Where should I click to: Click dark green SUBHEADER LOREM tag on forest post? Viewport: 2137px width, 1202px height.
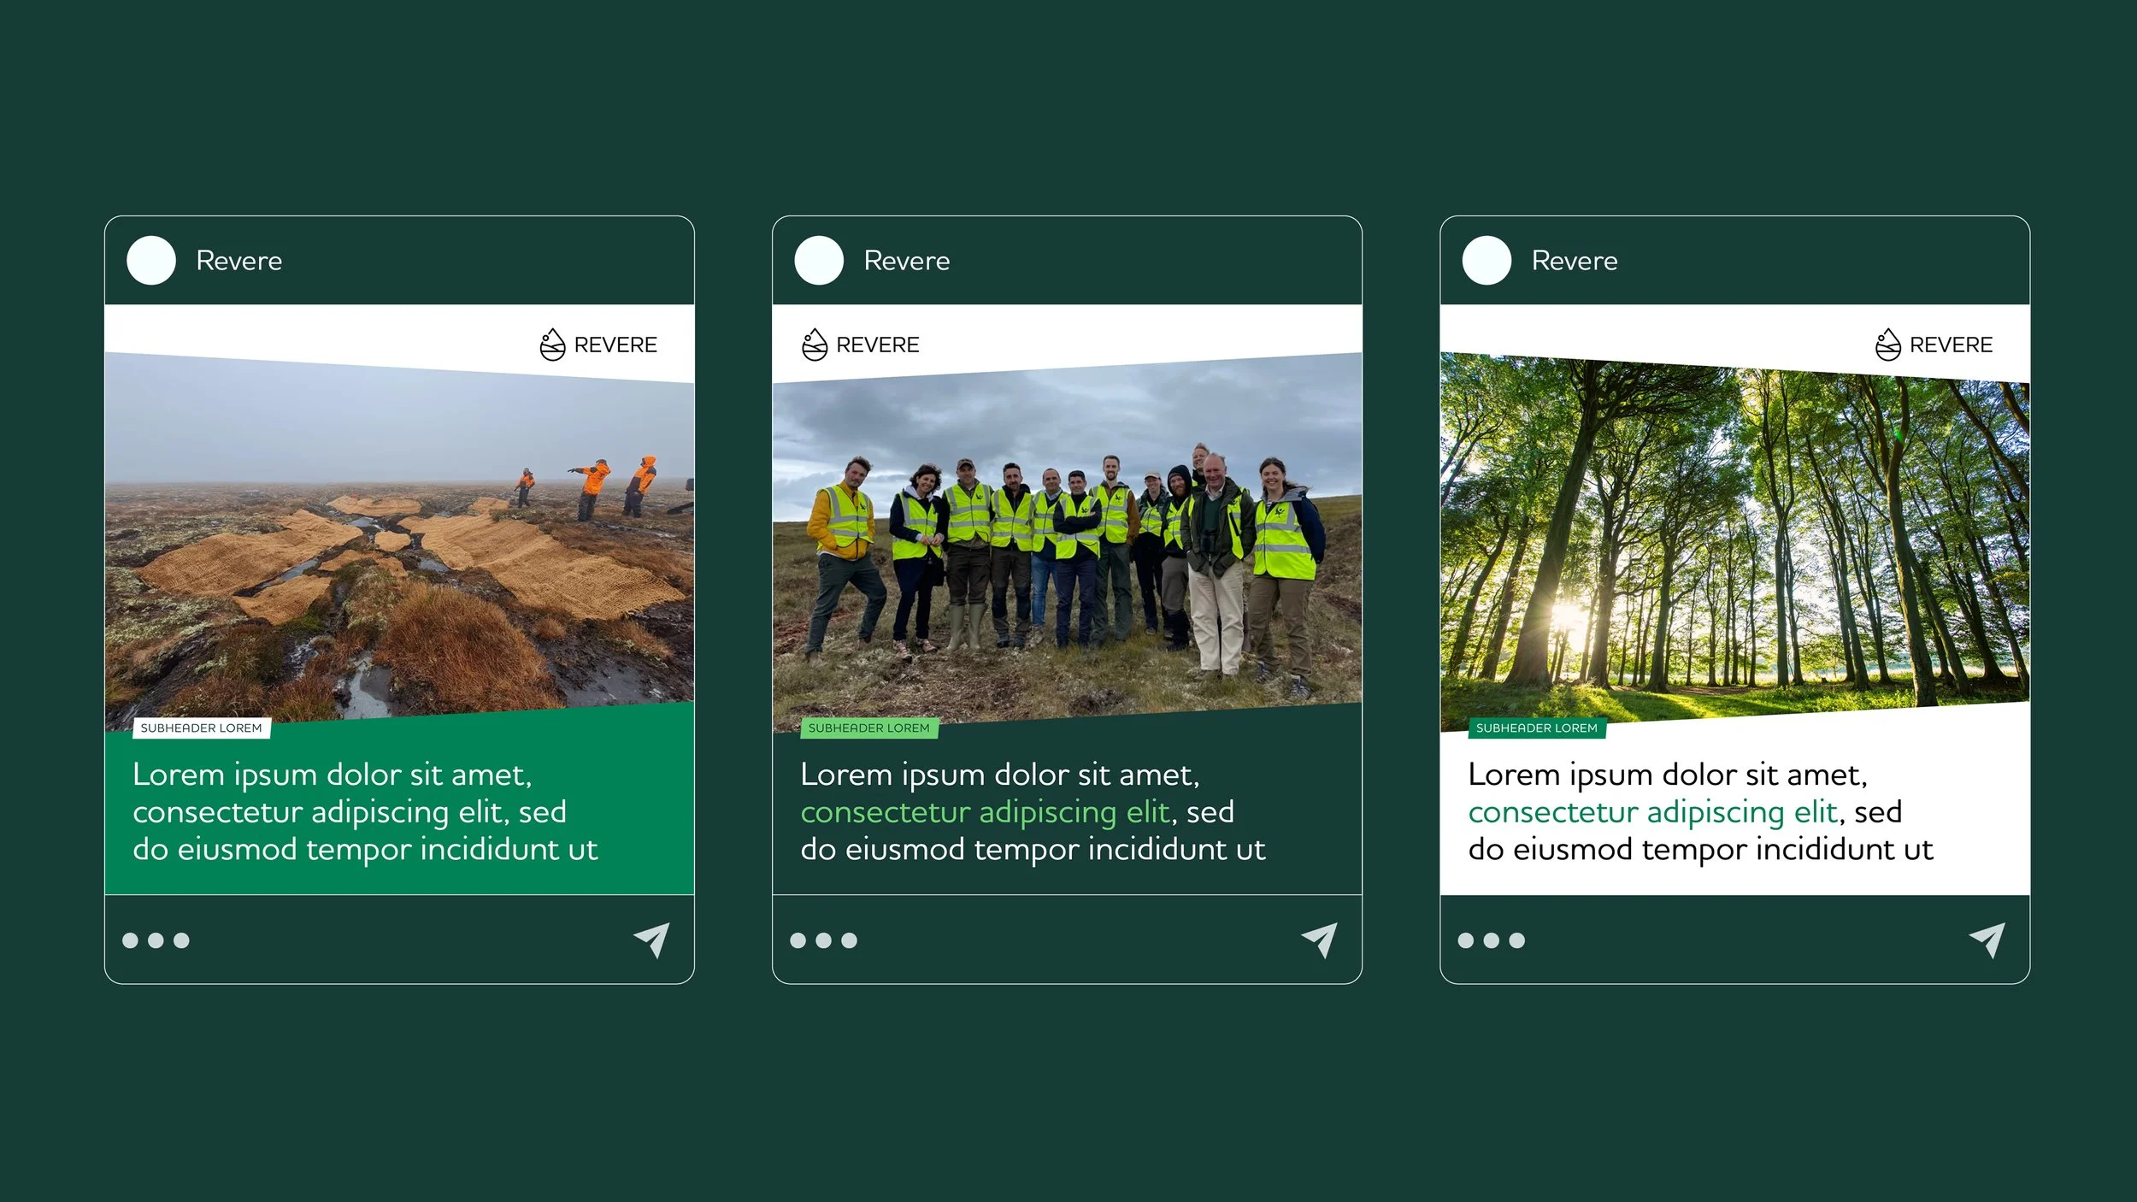(x=1536, y=728)
